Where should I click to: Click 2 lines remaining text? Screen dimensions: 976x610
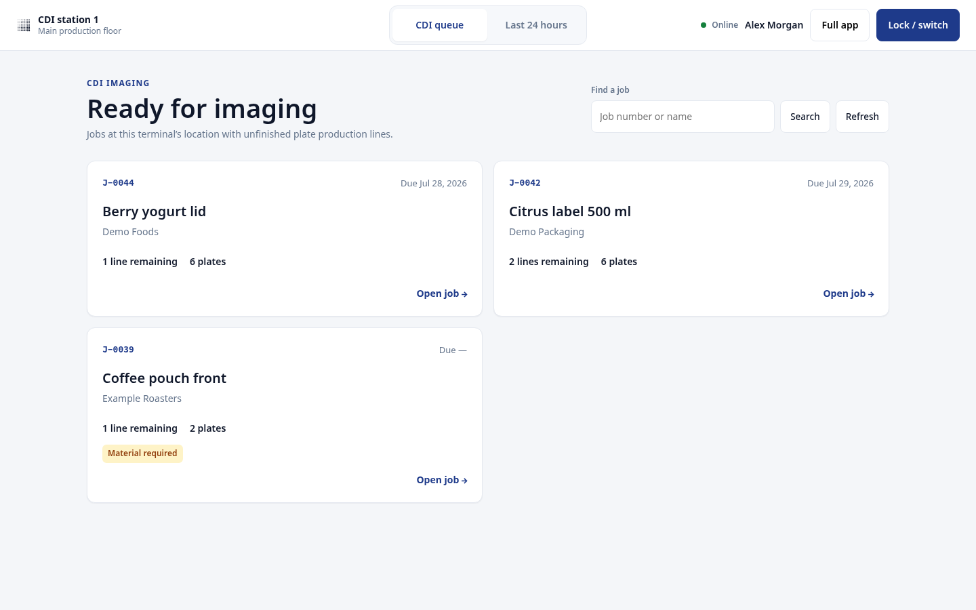point(549,262)
